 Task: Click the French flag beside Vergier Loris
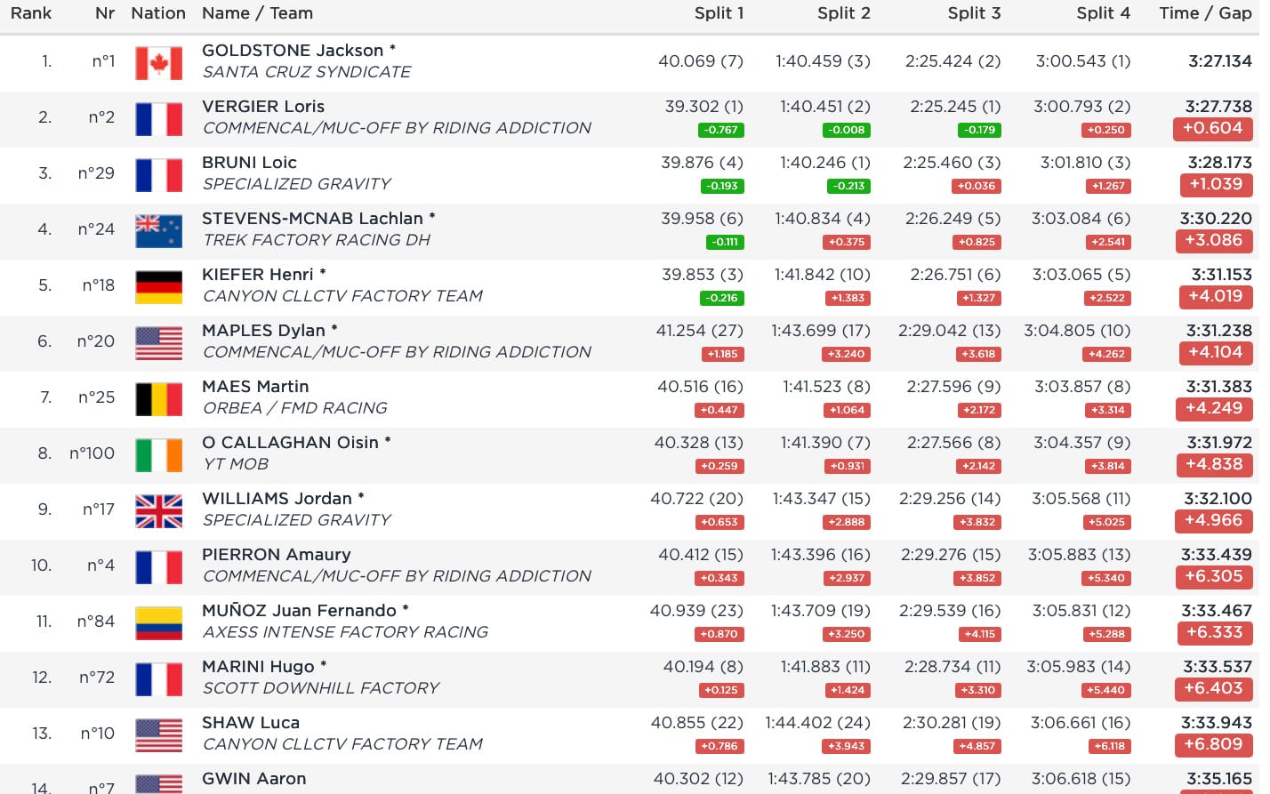coord(158,119)
